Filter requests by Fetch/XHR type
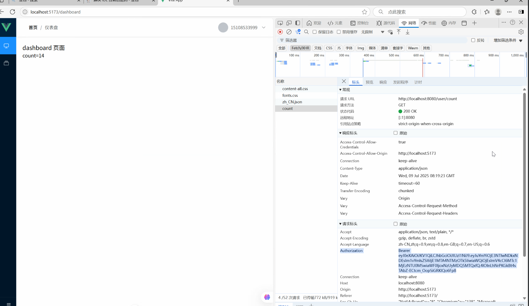The height and width of the screenshot is (306, 529). pos(300,48)
